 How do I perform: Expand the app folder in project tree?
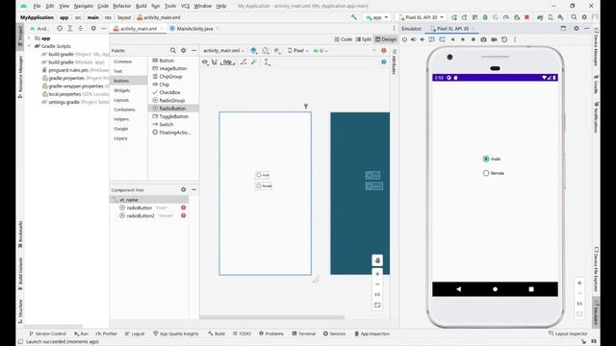tap(29, 38)
